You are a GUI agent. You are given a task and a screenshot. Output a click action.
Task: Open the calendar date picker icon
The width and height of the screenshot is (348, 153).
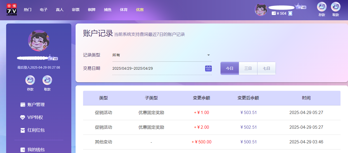click(x=208, y=68)
